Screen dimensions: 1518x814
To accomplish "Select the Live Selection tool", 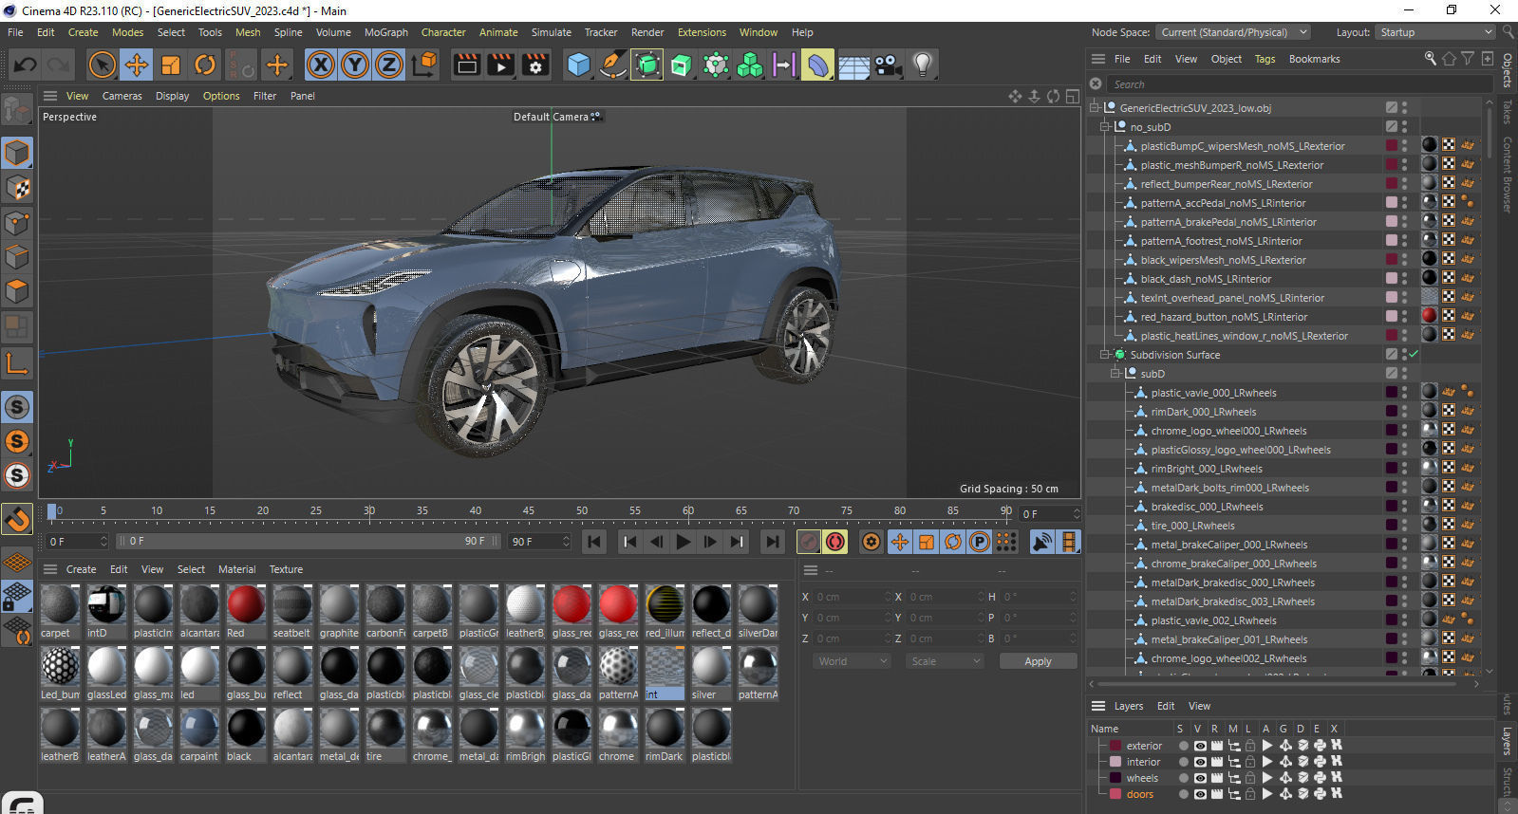I will 102,65.
